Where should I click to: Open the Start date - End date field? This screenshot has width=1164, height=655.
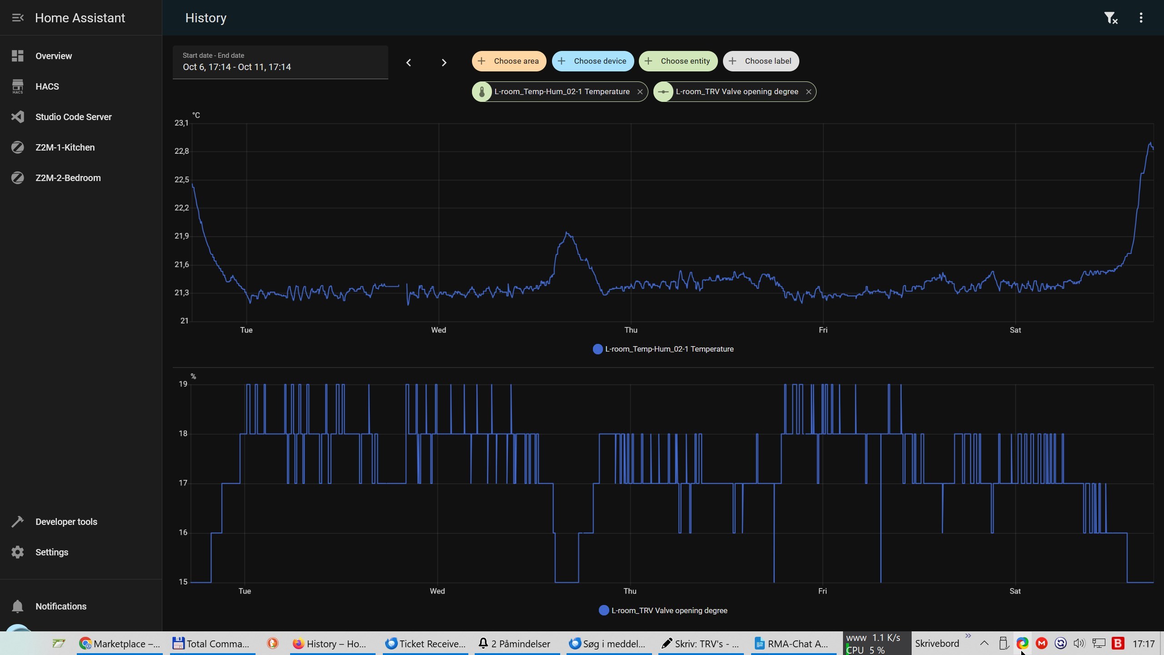click(280, 62)
